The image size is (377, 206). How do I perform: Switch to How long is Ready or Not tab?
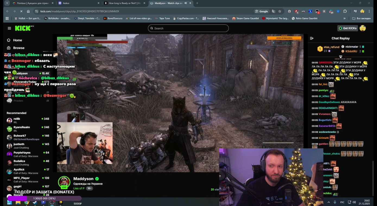[x=125, y=3]
